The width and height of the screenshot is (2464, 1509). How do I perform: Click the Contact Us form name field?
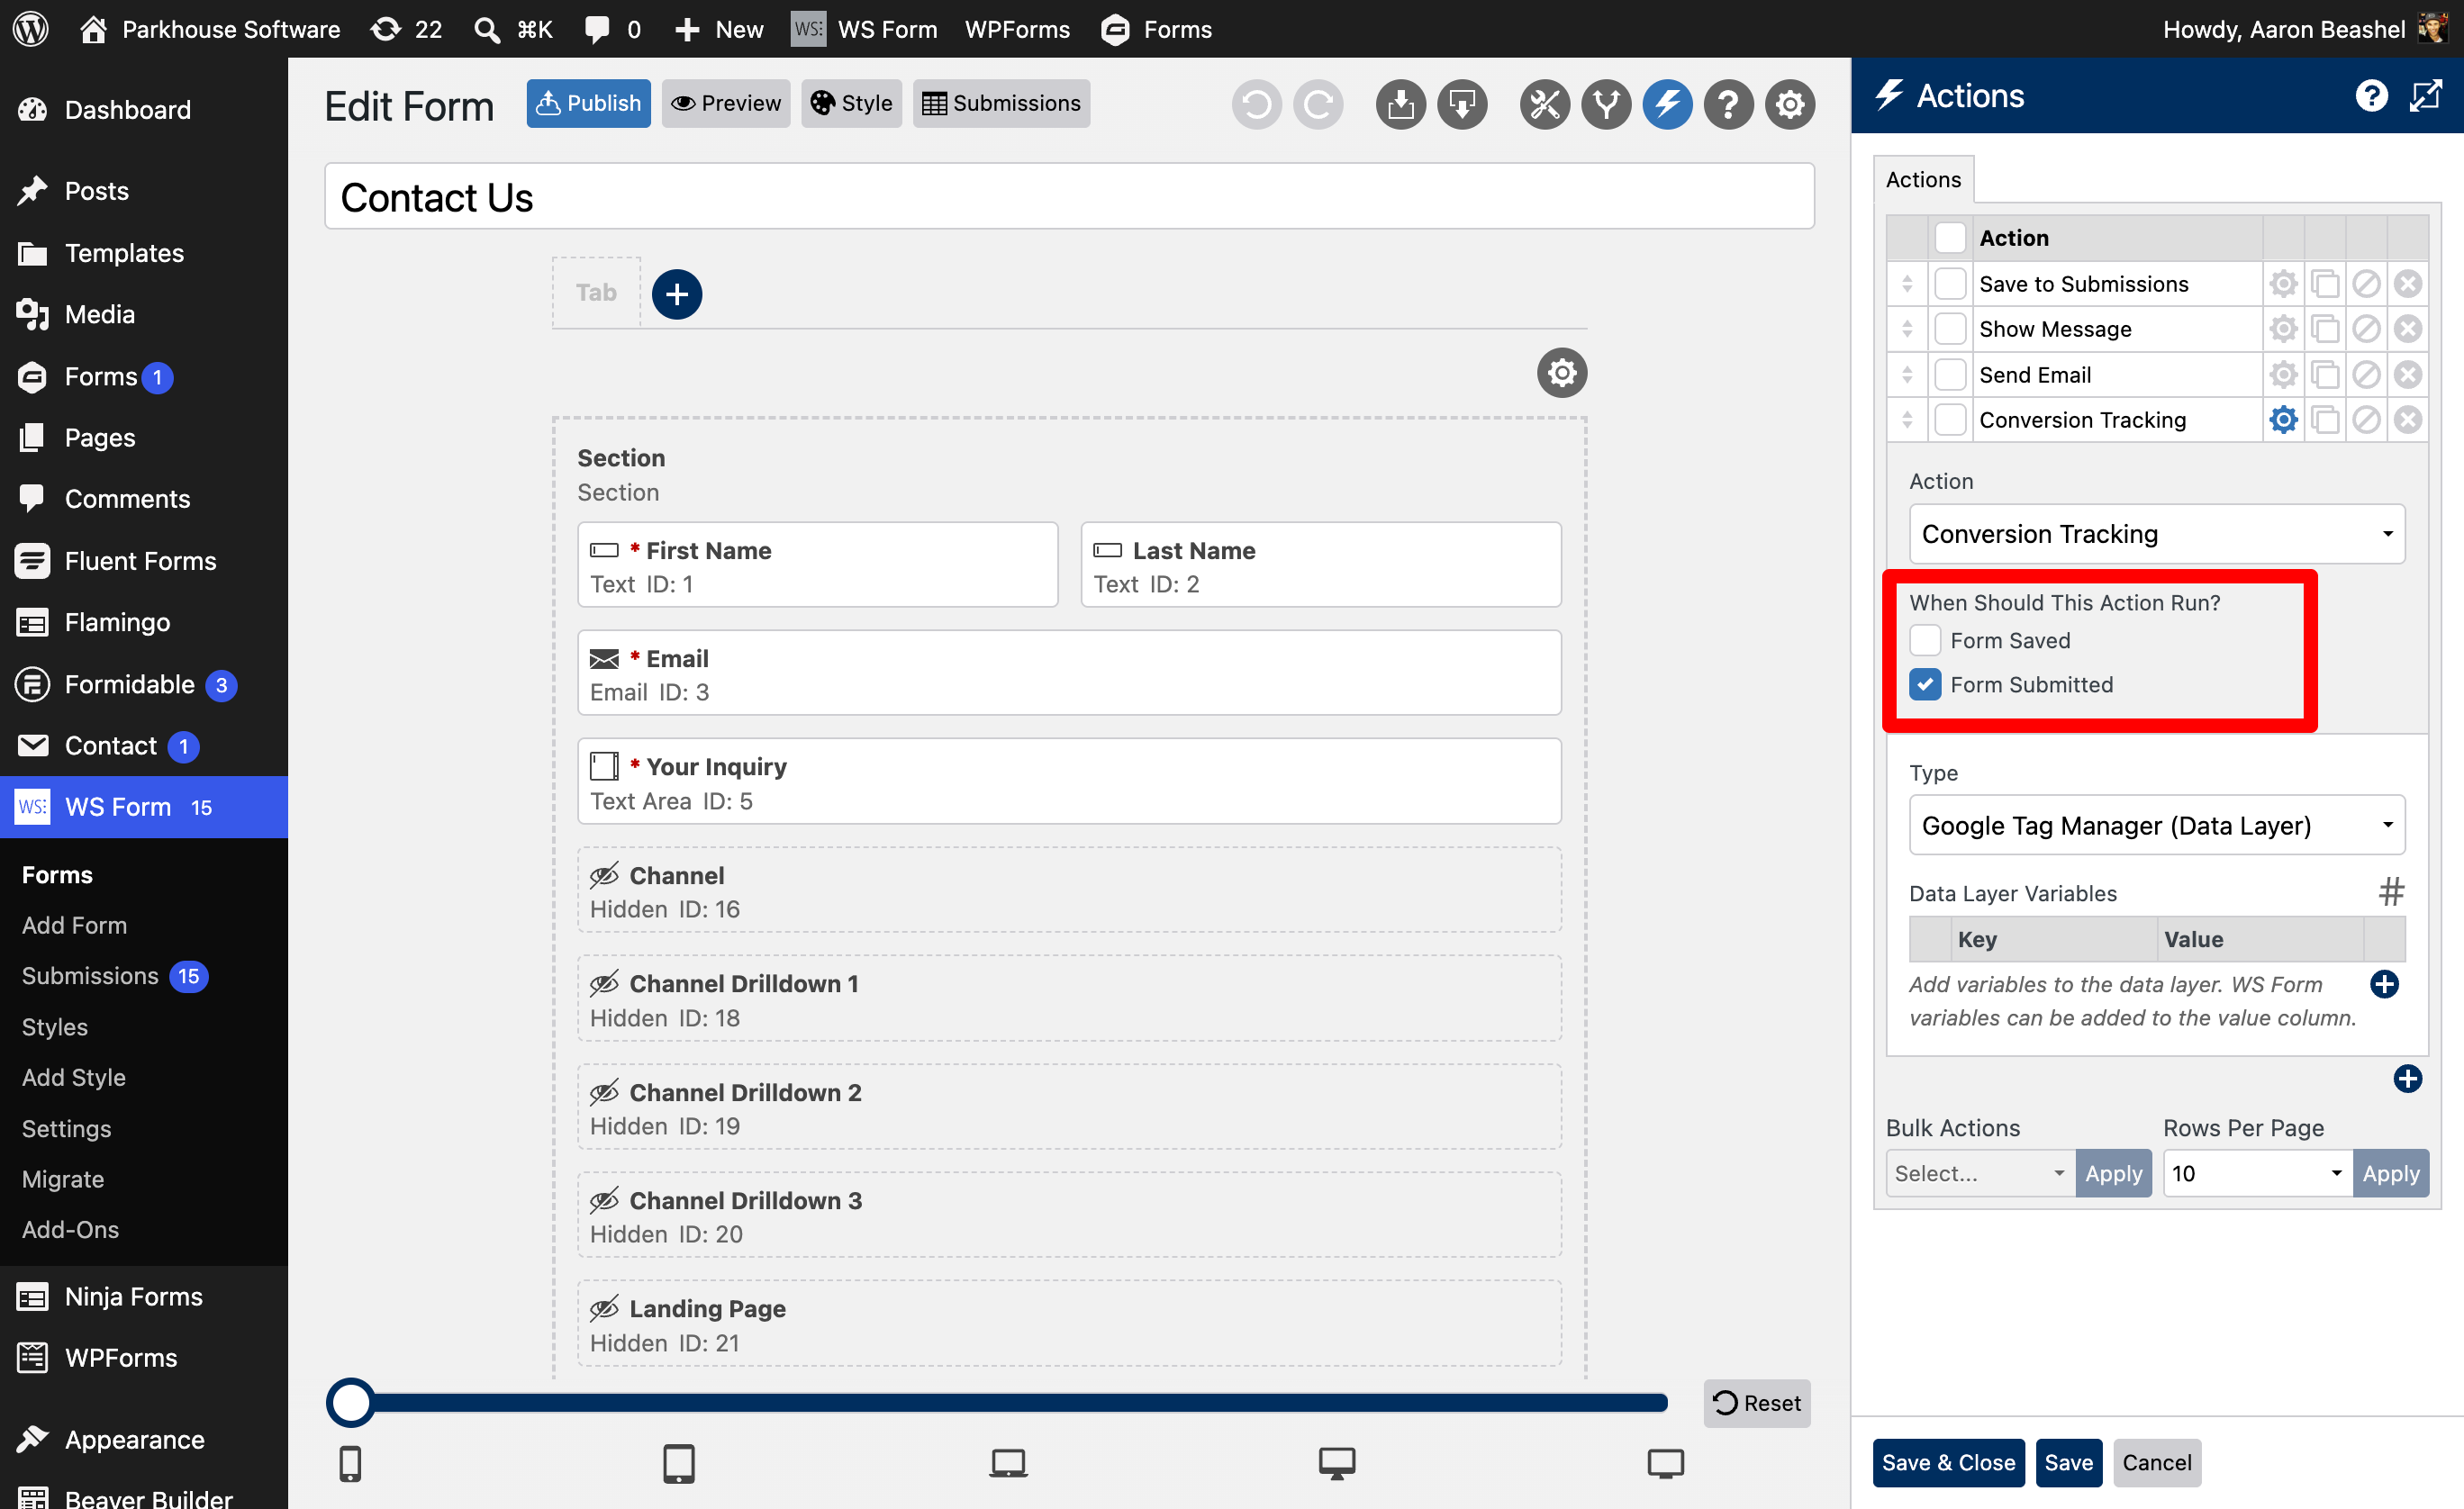pos(1069,197)
